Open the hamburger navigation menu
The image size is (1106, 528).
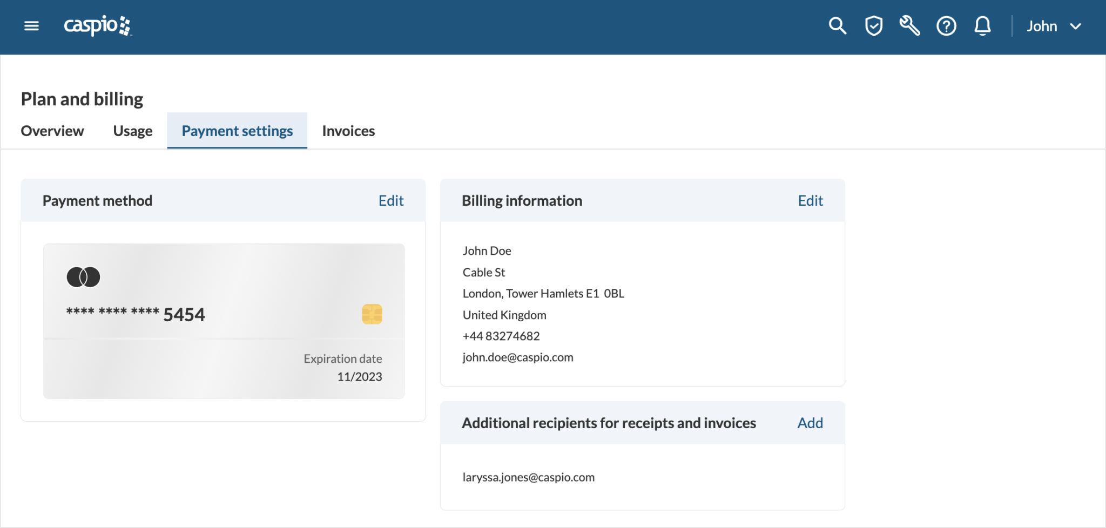coord(31,25)
